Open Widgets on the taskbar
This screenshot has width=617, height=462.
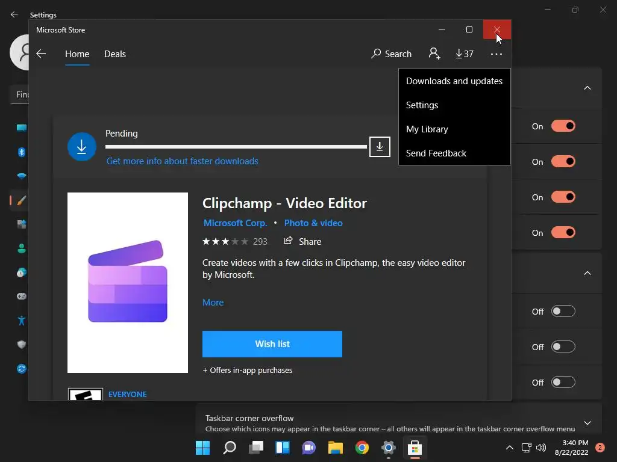(x=283, y=448)
